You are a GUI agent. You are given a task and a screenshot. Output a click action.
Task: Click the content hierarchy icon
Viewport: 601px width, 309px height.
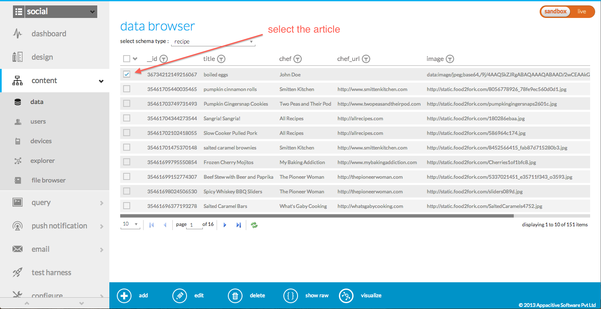point(18,81)
